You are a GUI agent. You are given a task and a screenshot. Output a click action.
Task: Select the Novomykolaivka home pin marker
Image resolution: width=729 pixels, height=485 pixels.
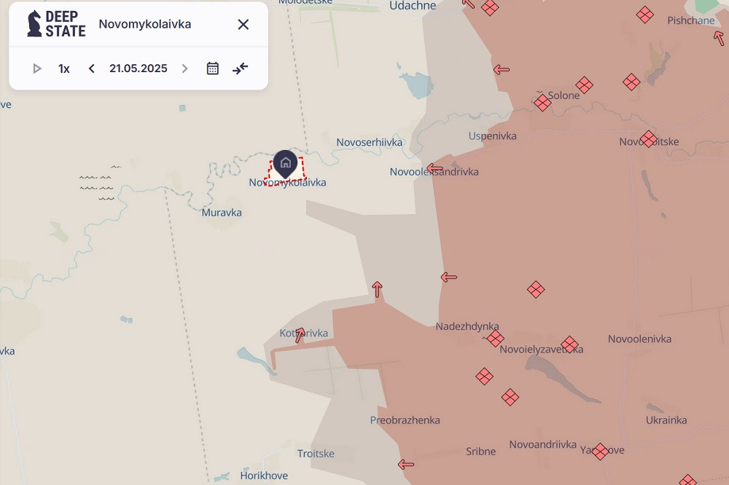tap(286, 163)
